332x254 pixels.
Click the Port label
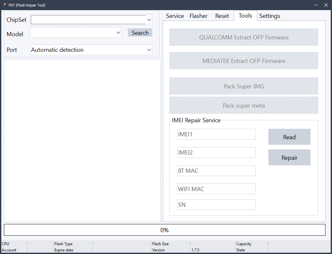pos(12,50)
